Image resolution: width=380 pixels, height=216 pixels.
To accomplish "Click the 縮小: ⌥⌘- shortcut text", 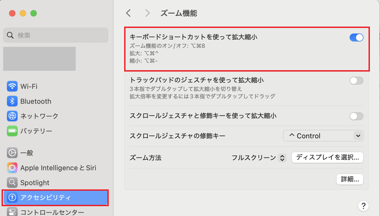I will tap(144, 61).
